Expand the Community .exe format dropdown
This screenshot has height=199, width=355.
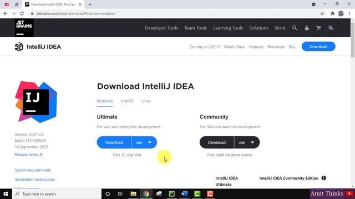tap(247, 143)
